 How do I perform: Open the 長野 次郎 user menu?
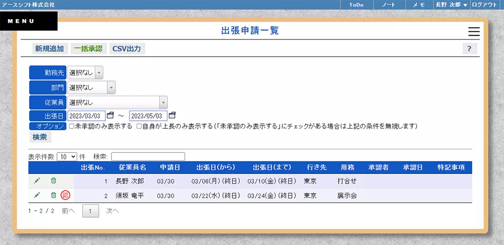point(451,5)
